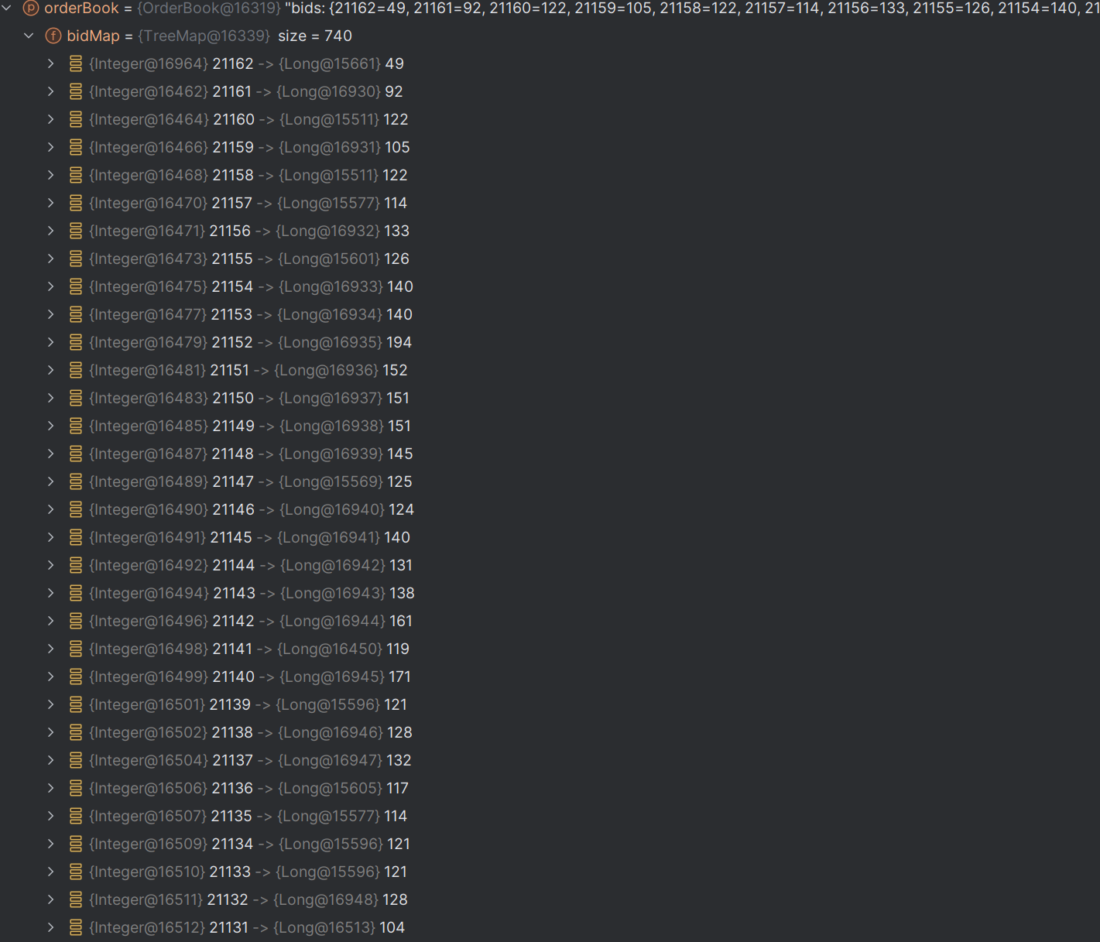Click the entry icon for key 21147

(76, 481)
